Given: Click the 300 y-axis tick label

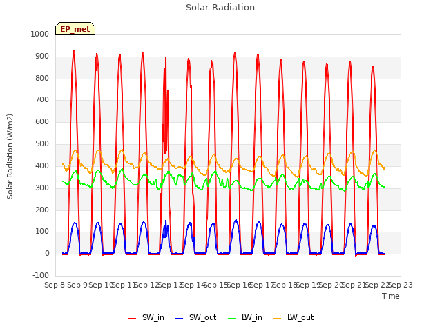Looking at the screenshot, I should (x=42, y=188).
